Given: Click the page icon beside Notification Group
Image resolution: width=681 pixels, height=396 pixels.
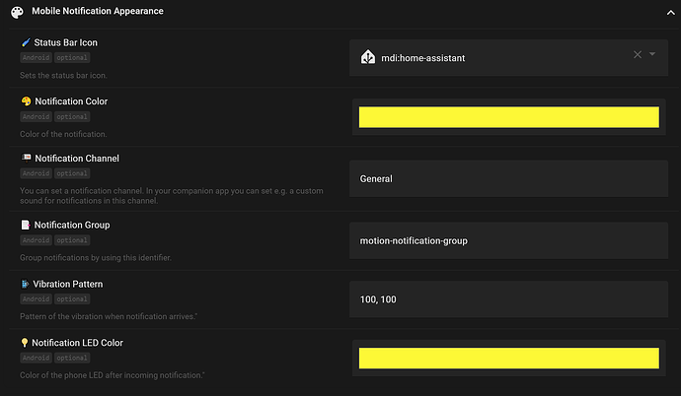Looking at the screenshot, I should coord(26,225).
